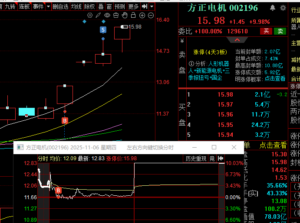The image size is (300, 223).
Task: Open the 预测 forecast tool
Action: (x=120, y=6)
